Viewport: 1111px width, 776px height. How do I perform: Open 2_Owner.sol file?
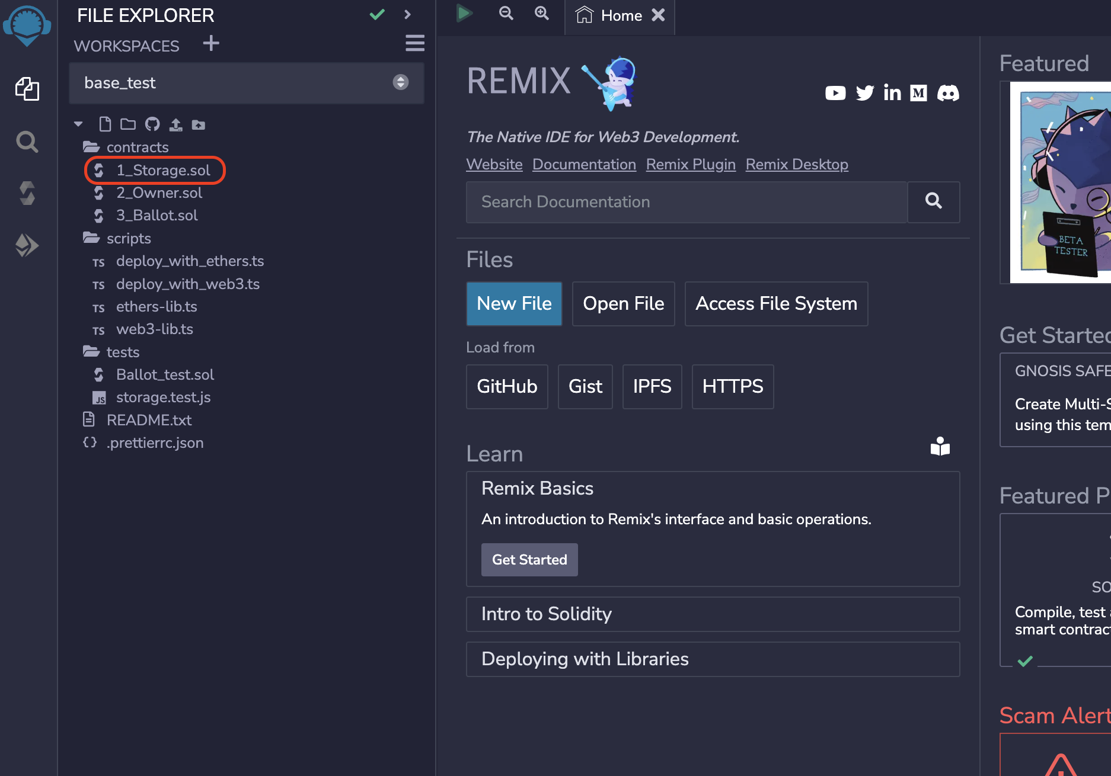(x=148, y=193)
